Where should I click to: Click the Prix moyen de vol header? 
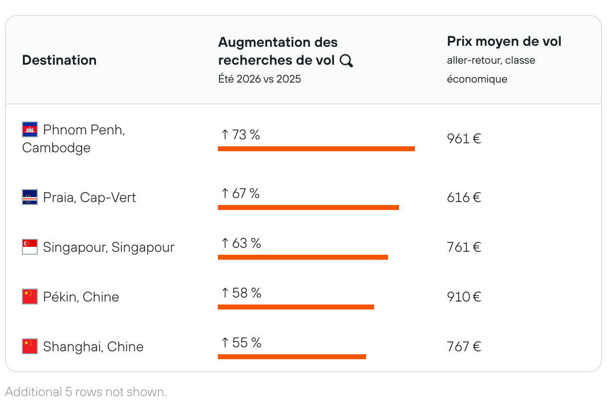click(504, 42)
